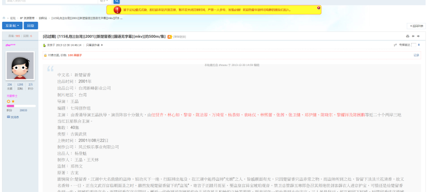427x192 pixels.
Task: Click the lock icon for paid topic
Action: coord(45,55)
